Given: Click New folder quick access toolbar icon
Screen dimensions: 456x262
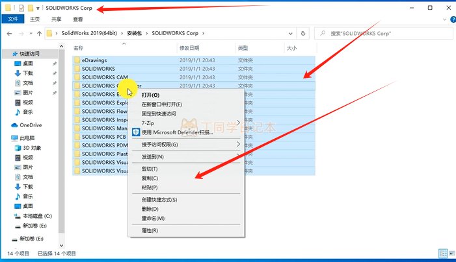Looking at the screenshot, I should (30, 8).
